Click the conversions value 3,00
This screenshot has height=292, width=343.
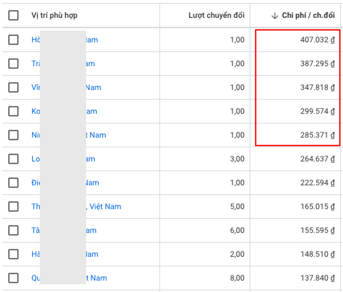coord(237,159)
